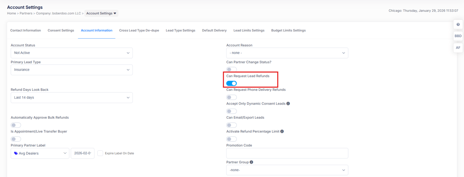Click the Promotion Code input field
Image resolution: width=464 pixels, height=177 pixels.
pyautogui.click(x=287, y=153)
